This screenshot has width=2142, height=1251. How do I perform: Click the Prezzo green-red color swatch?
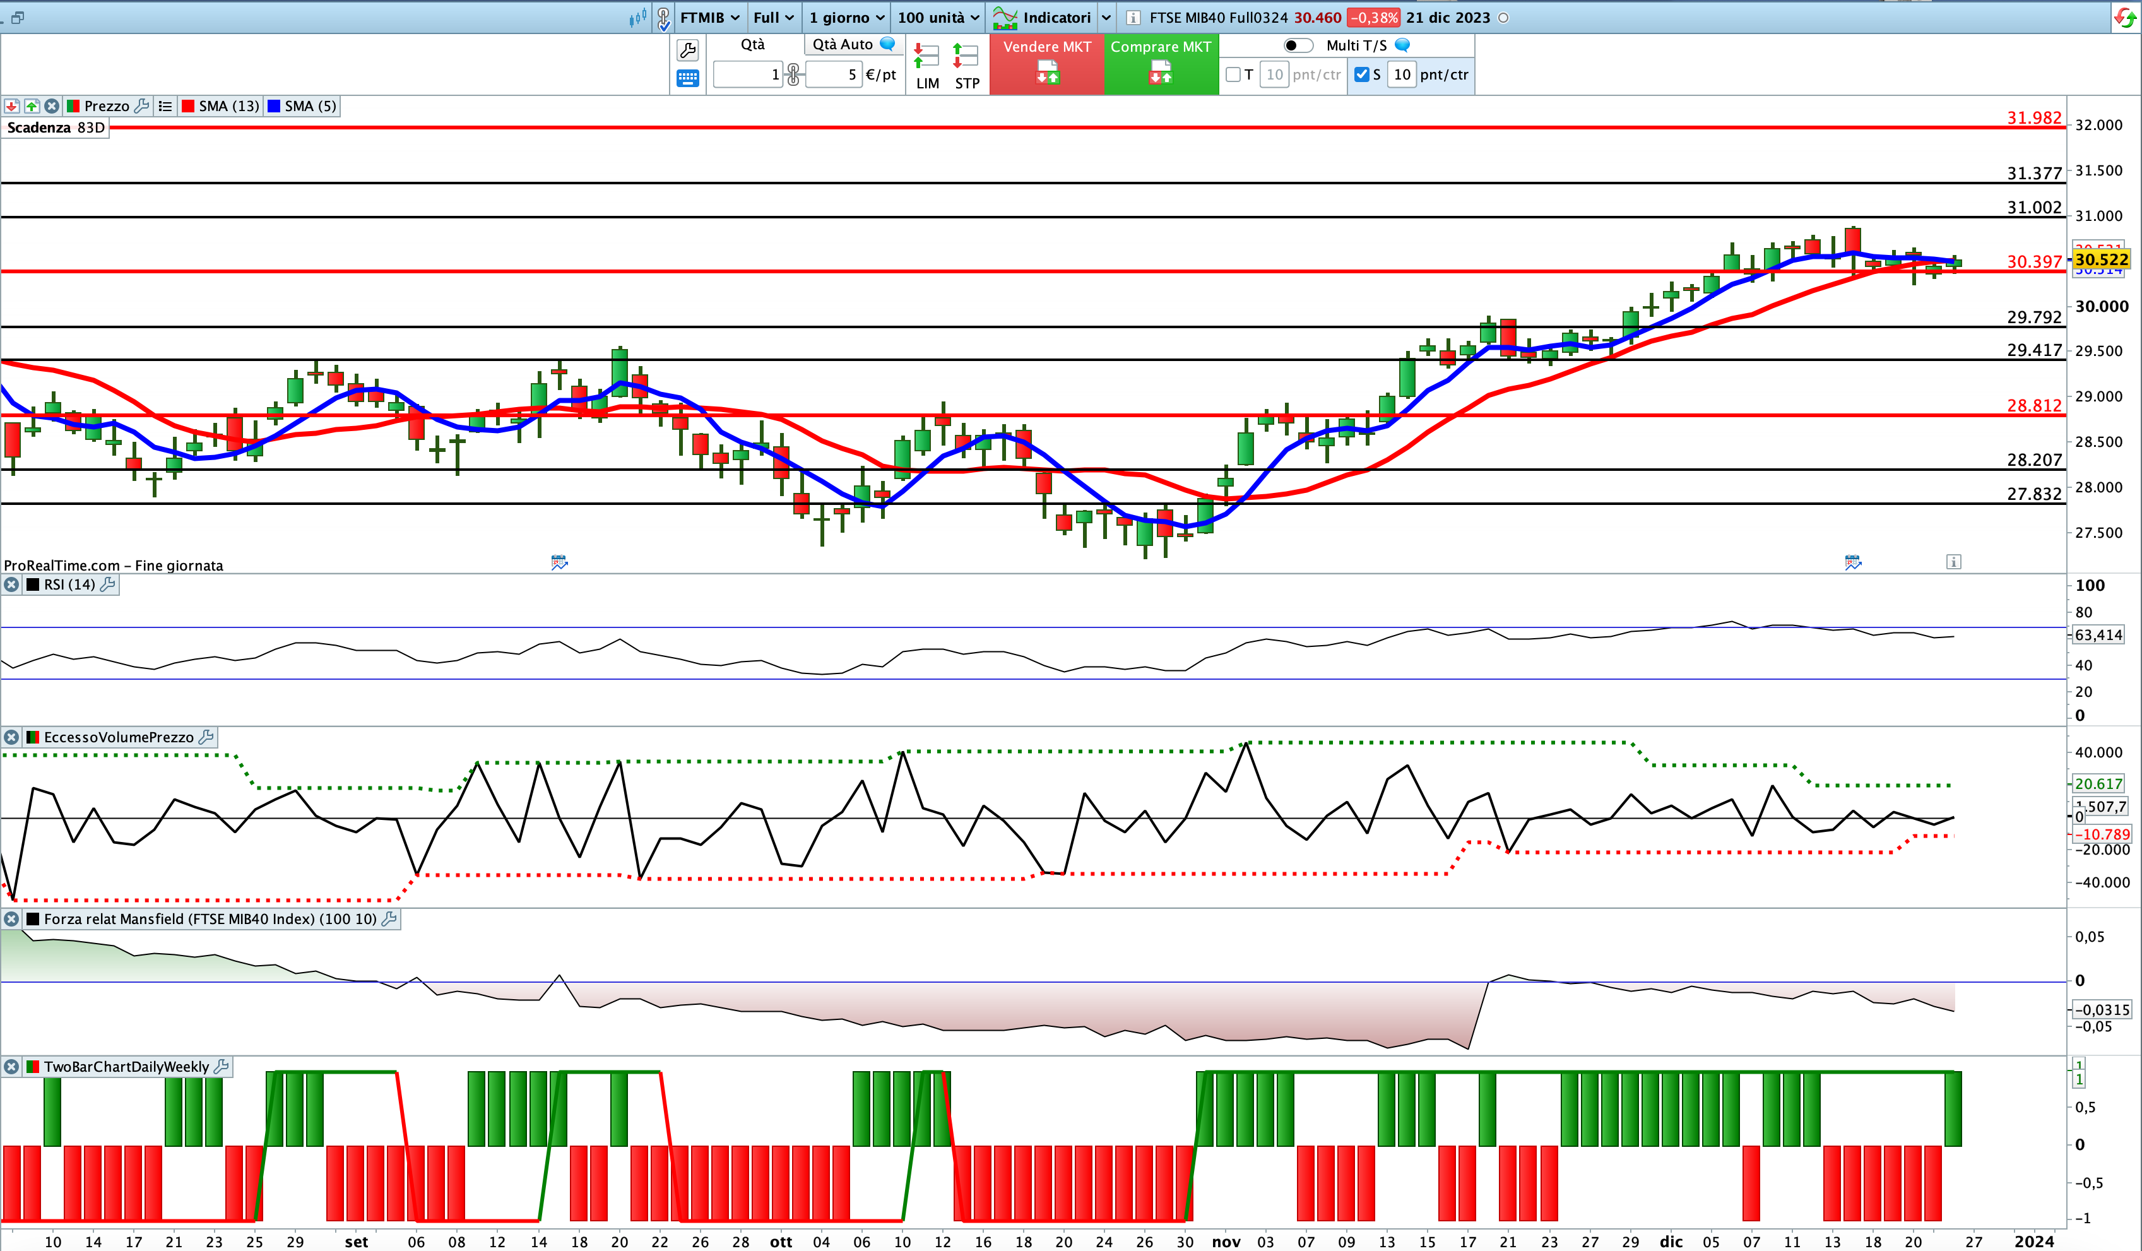(x=72, y=106)
